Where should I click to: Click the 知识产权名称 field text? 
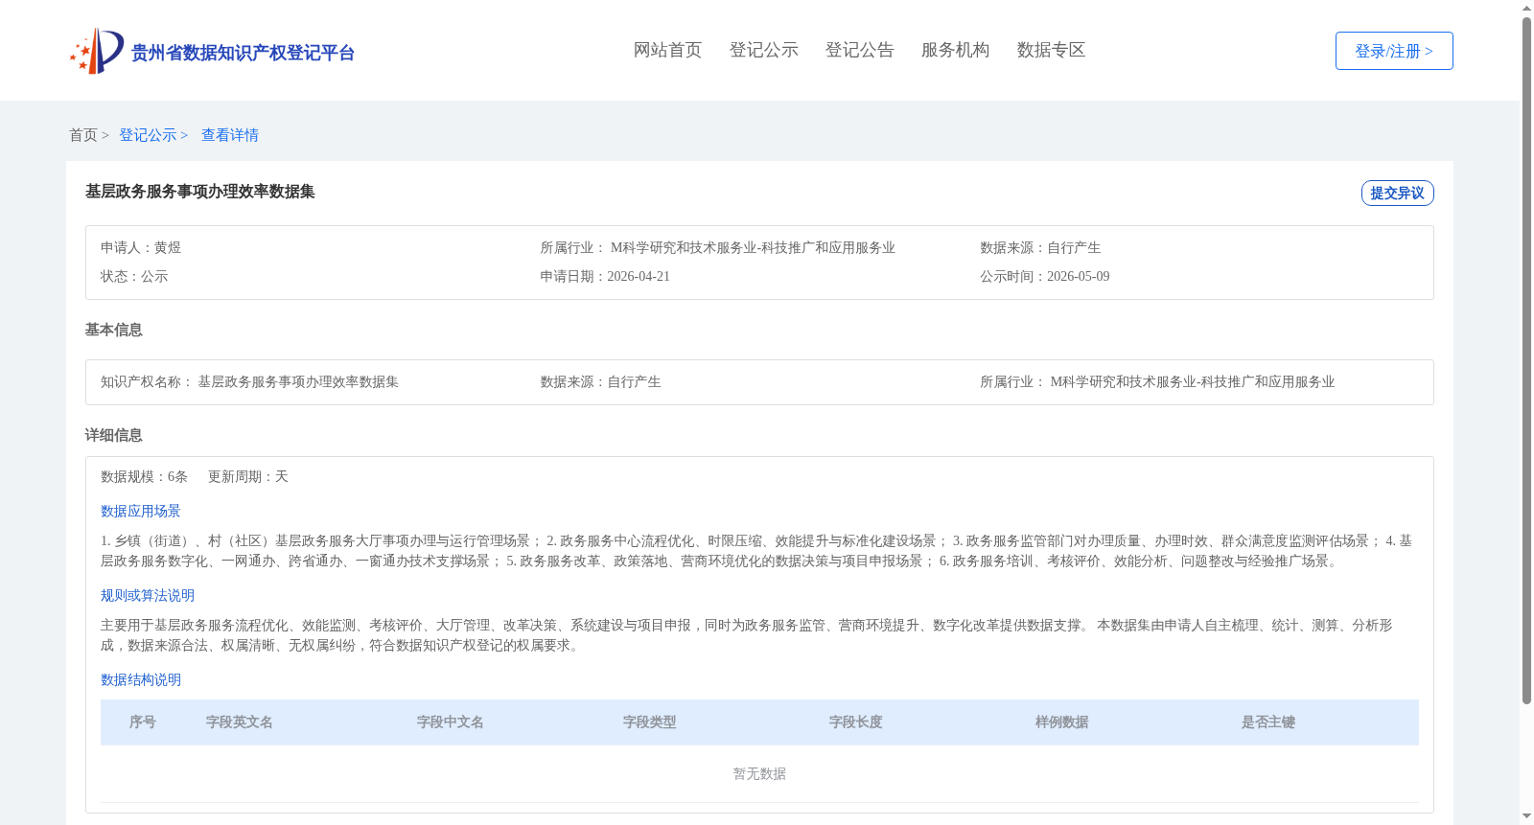(x=249, y=381)
